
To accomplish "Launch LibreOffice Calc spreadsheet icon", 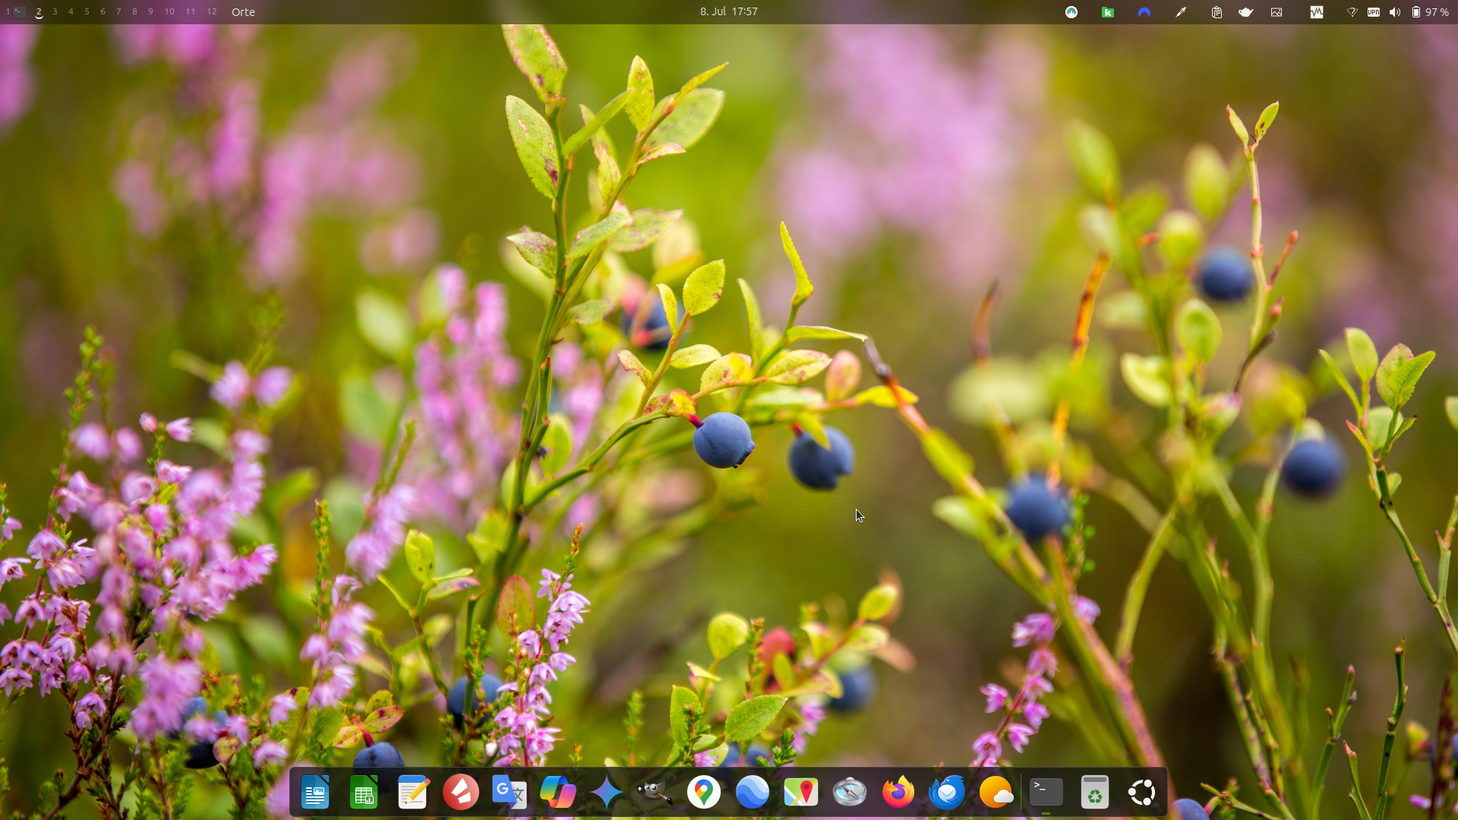I will click(x=364, y=793).
